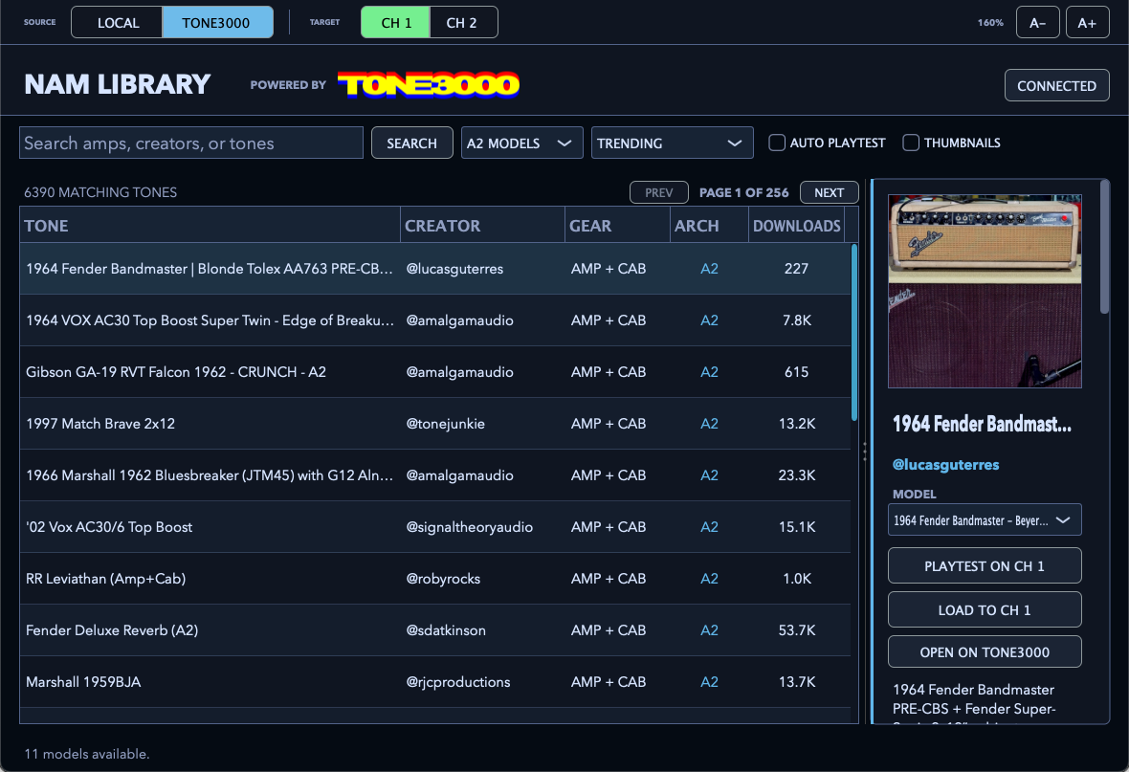The height and width of the screenshot is (772, 1129).
Task: Open the @lucasguterres creator link in detail panel
Action: [945, 465]
